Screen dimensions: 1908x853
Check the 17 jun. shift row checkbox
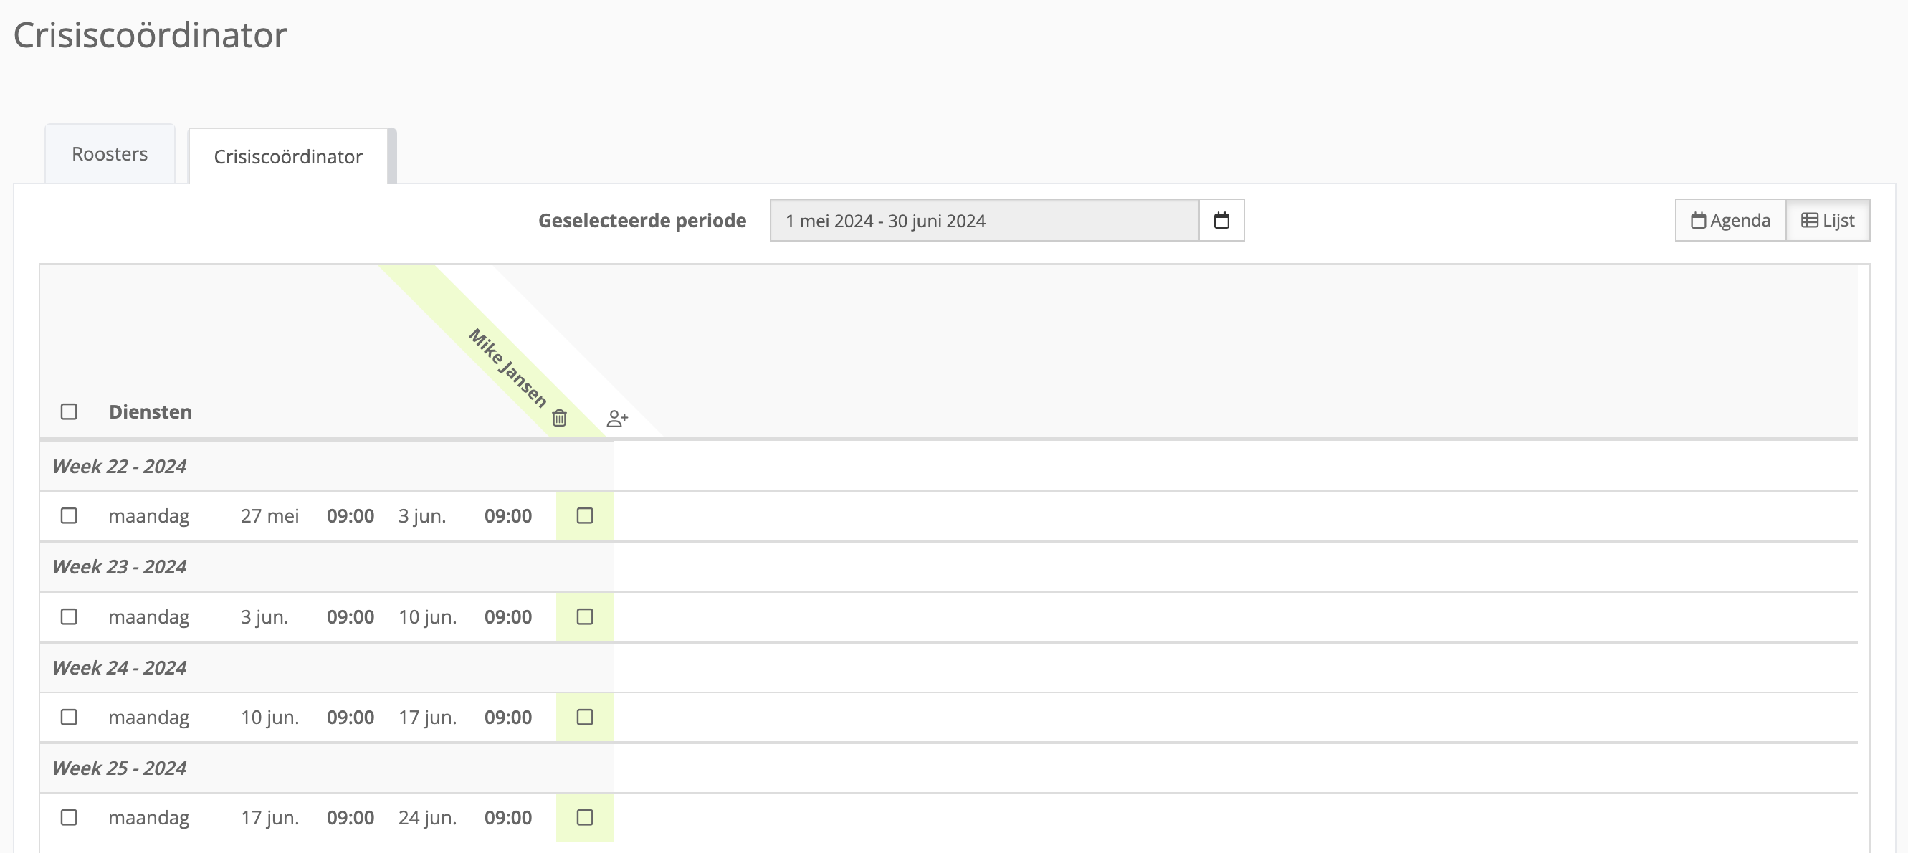[x=69, y=817]
